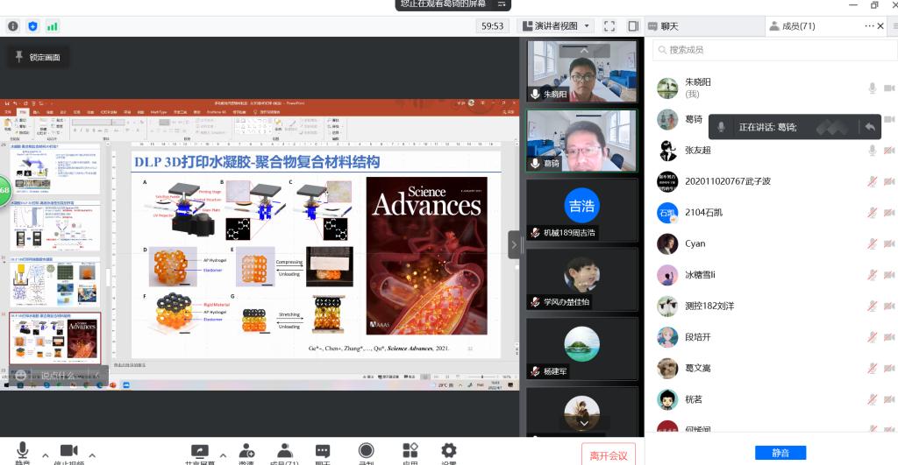
Task: Toggle microphone mute (静音) in bottom toolbar
Action: pyautogui.click(x=23, y=453)
